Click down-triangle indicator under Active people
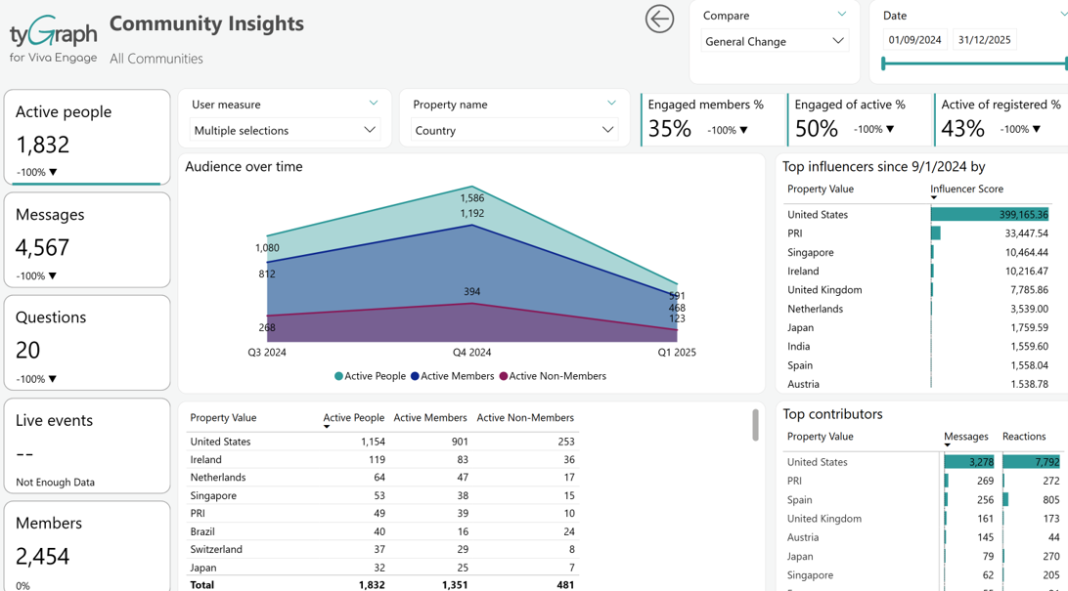Viewport: 1068px width, 591px height. 53,173
